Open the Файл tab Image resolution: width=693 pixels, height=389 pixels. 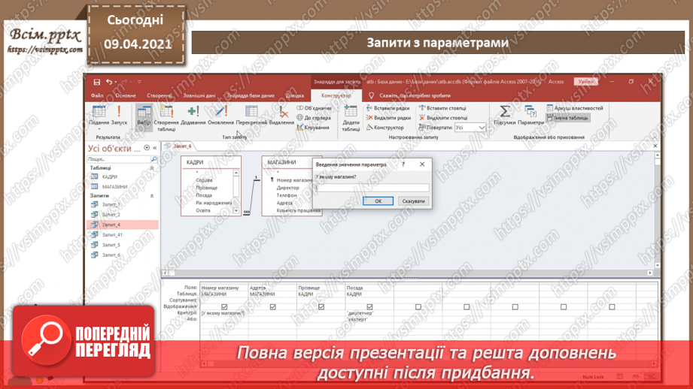tap(97, 95)
